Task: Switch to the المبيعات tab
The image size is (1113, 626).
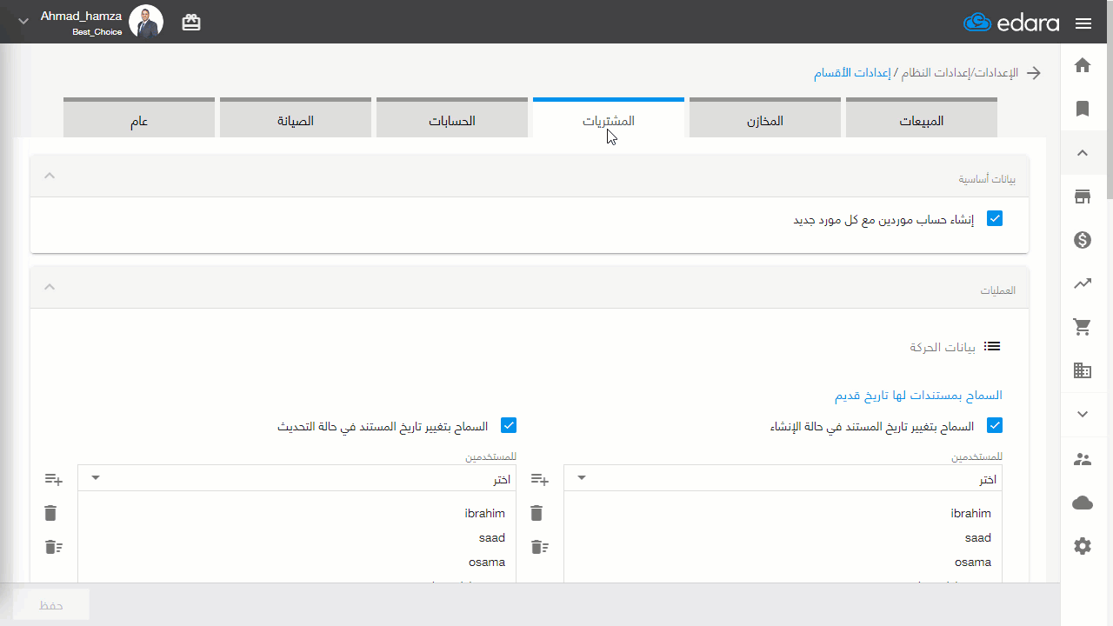Action: (x=922, y=118)
